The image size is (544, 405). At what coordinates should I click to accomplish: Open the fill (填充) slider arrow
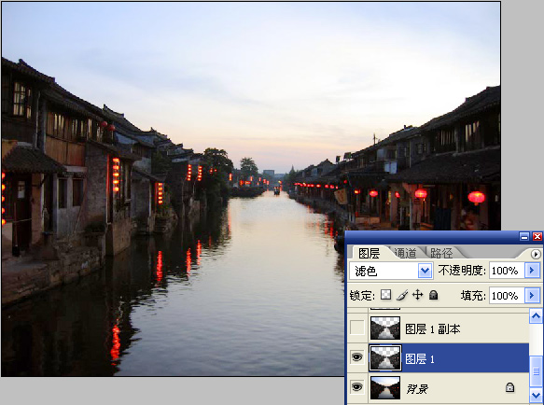click(x=532, y=295)
